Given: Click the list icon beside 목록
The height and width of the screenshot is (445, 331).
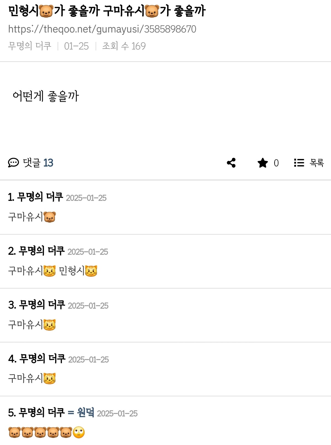Looking at the screenshot, I should click(x=299, y=163).
